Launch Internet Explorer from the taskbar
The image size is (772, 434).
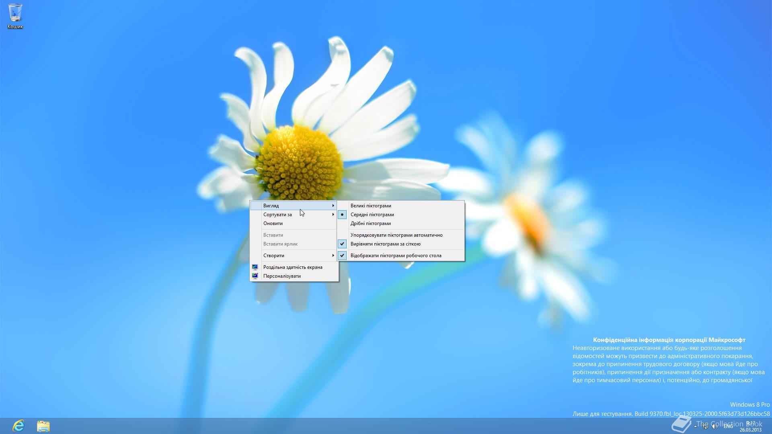(x=18, y=426)
